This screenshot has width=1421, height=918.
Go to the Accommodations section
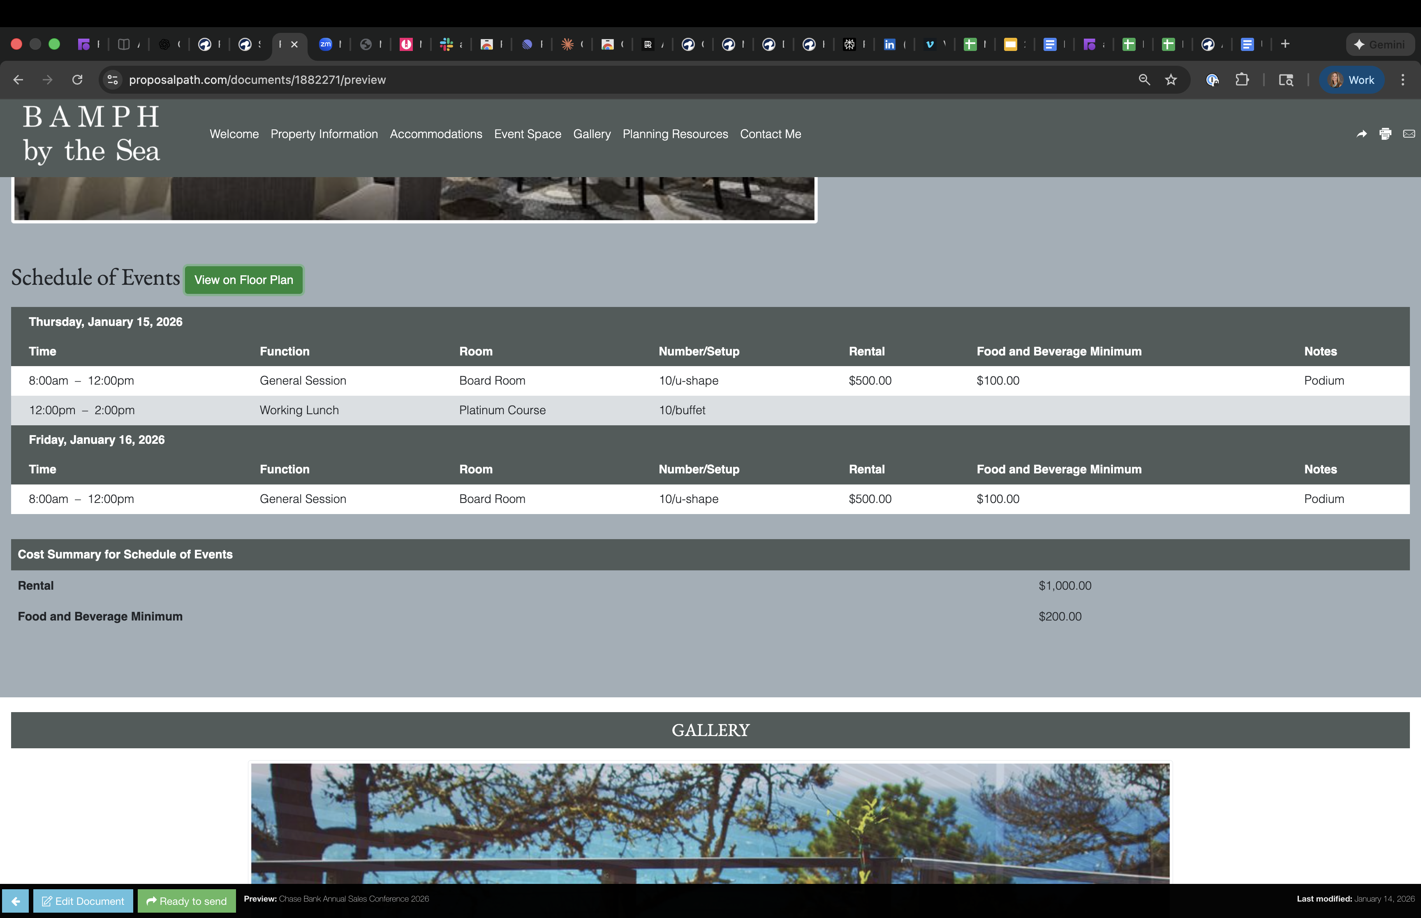pyautogui.click(x=436, y=134)
